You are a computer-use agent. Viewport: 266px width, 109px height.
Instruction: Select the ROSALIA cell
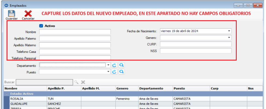(28, 99)
